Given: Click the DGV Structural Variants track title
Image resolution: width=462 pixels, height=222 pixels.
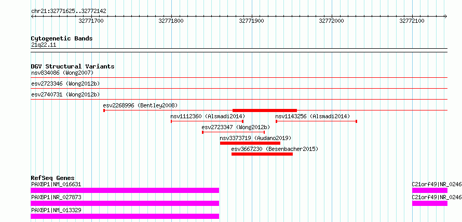Looking at the screenshot, I should (x=73, y=66).
